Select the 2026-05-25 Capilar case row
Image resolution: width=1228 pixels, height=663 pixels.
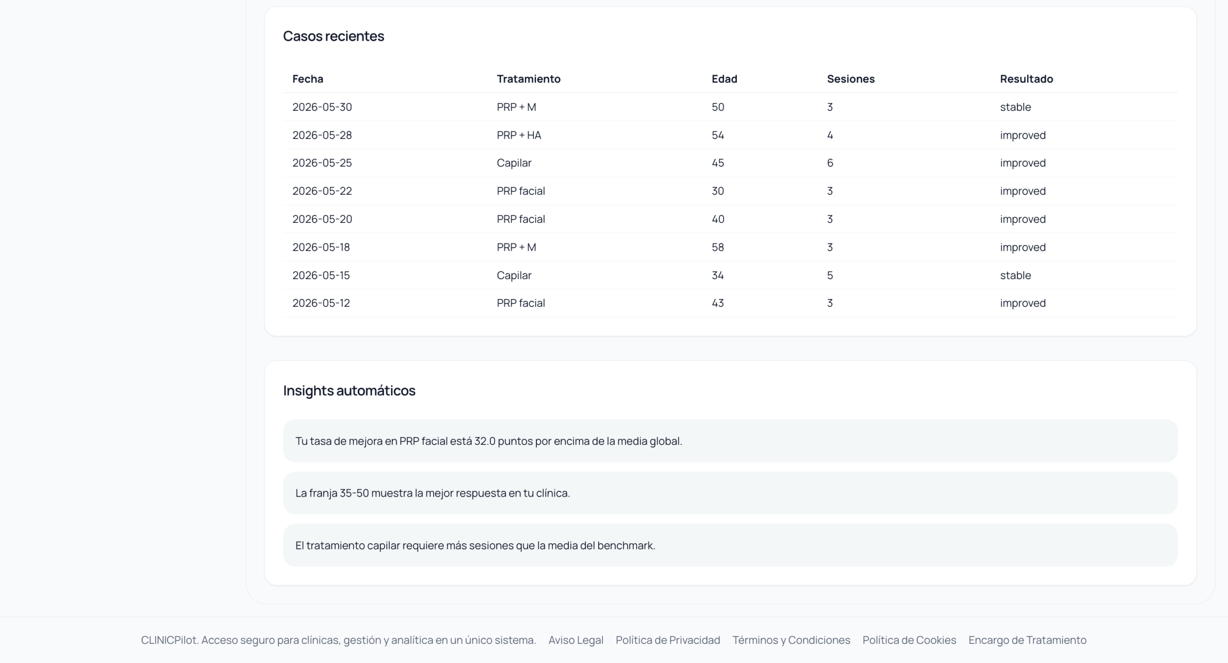tap(730, 163)
